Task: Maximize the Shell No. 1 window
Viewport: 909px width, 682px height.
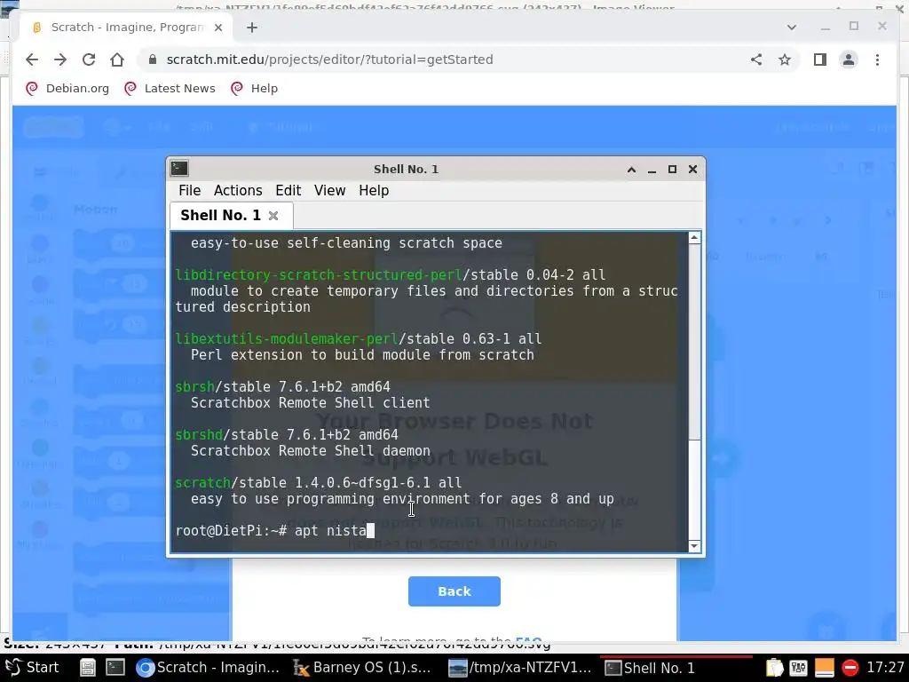Action: (x=673, y=170)
